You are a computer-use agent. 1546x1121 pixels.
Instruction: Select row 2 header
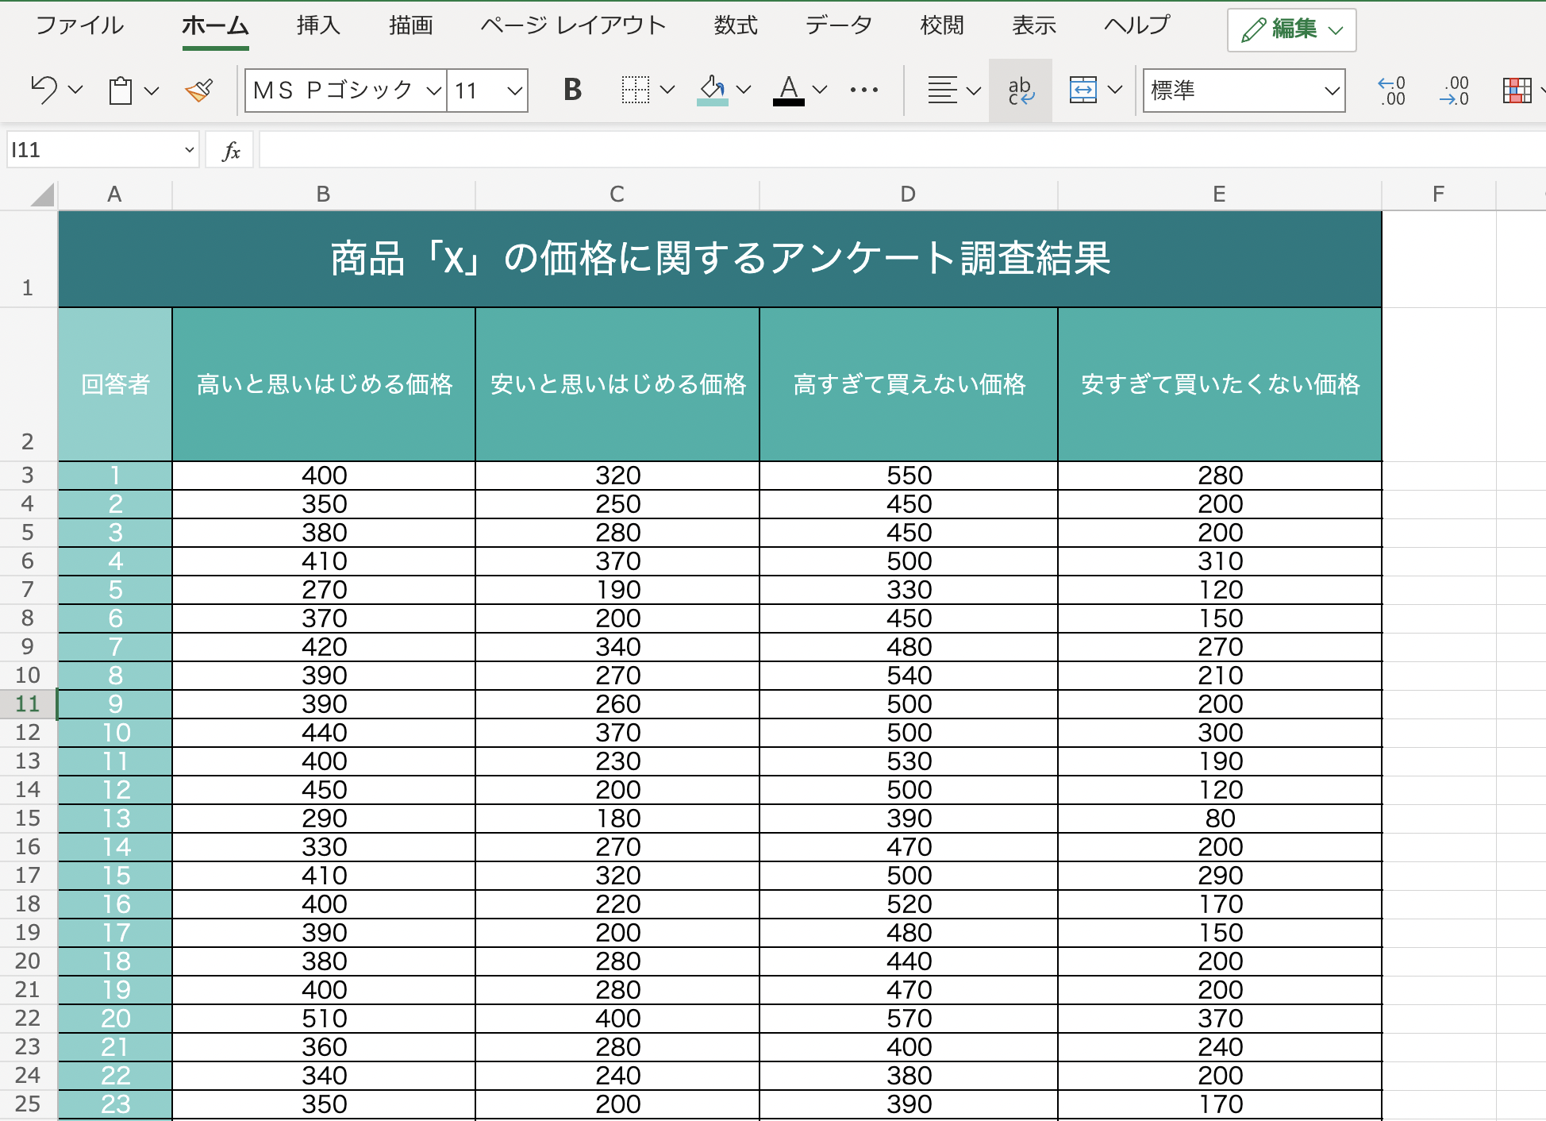pyautogui.click(x=28, y=384)
